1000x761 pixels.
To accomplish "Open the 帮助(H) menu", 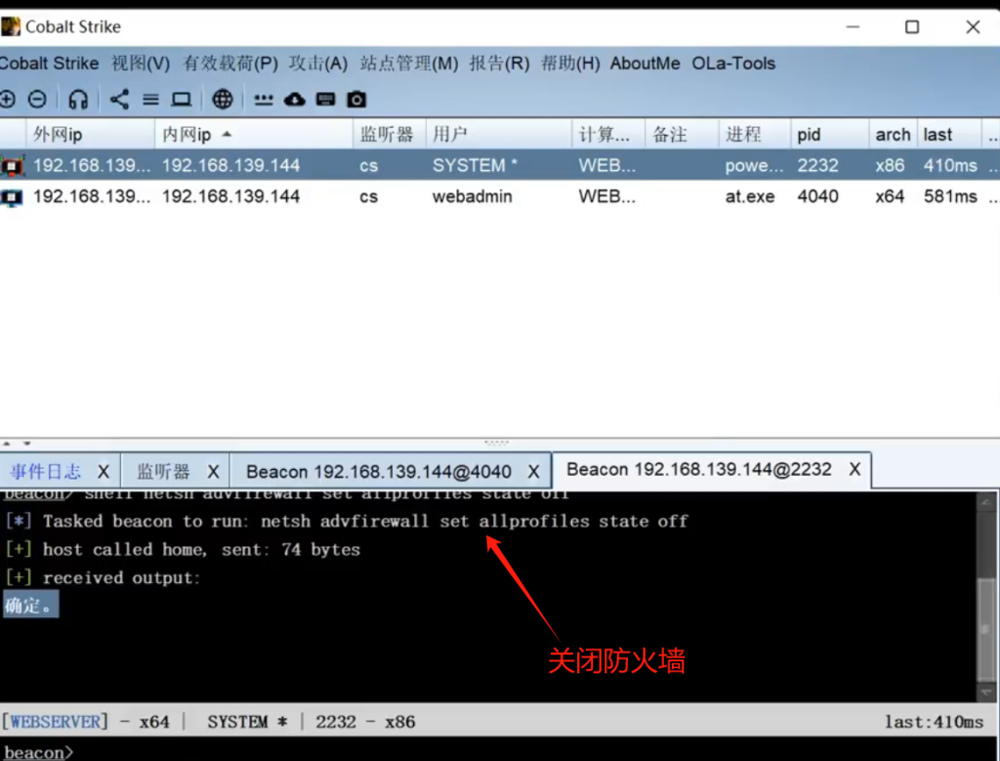I will point(570,63).
